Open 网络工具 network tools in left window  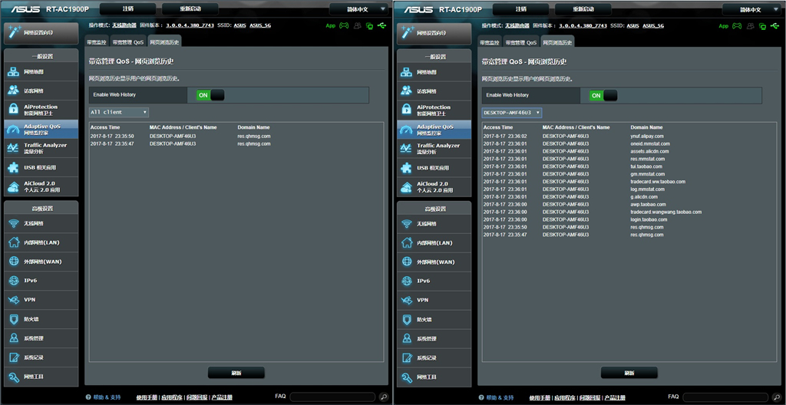point(41,377)
